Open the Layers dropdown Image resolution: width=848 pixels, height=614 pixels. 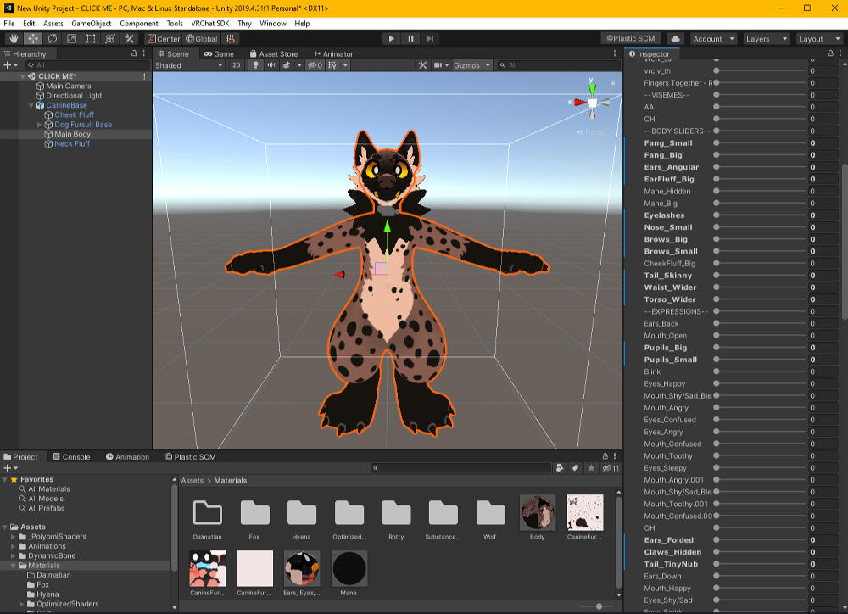[766, 38]
